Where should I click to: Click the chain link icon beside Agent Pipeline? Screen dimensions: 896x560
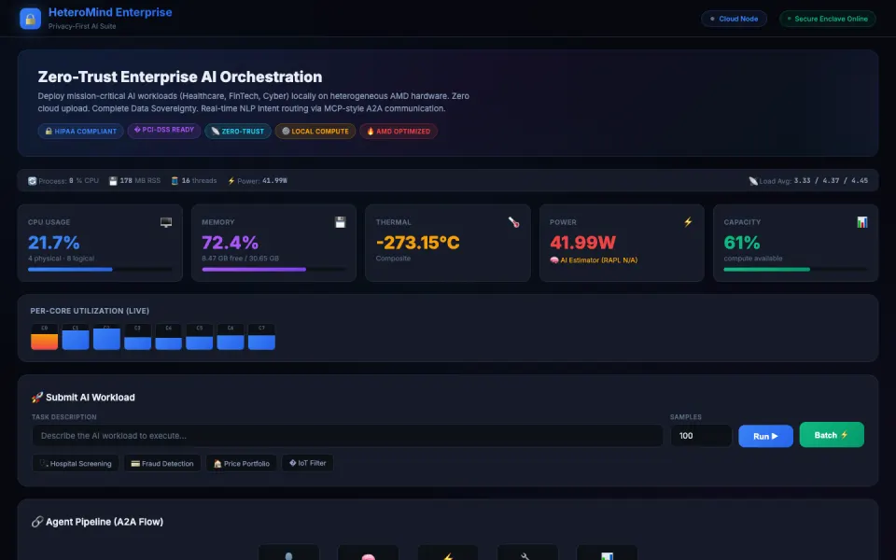pyautogui.click(x=37, y=522)
